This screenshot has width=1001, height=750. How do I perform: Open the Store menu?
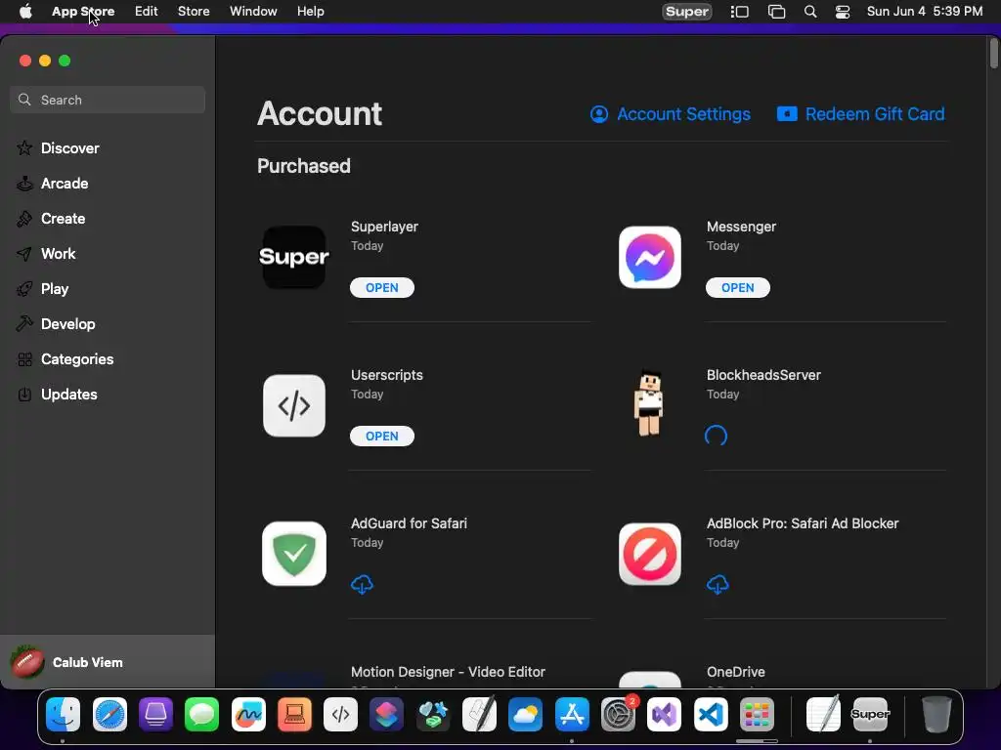coord(194,12)
